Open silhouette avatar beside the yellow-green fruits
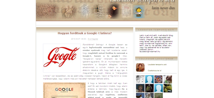Screen dimensions: 214x98 click(x=158, y=88)
